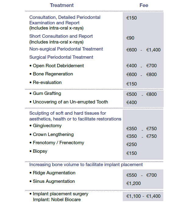
Task: Select Consultation, Detailed Periodontal Examination text
Action: (65, 20)
